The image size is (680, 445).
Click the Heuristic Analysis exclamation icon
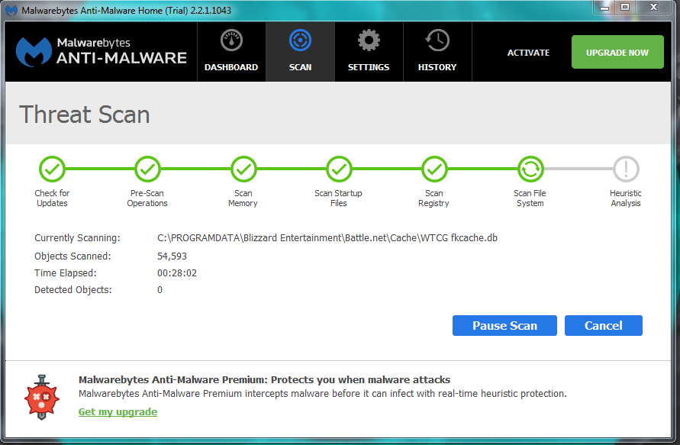[626, 169]
